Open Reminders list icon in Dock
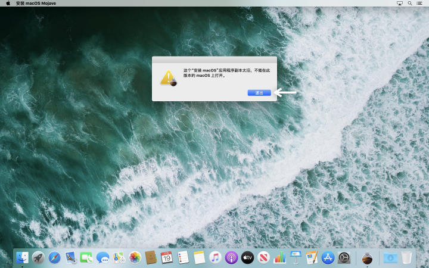Viewport: 429px width, 268px height. tap(183, 258)
